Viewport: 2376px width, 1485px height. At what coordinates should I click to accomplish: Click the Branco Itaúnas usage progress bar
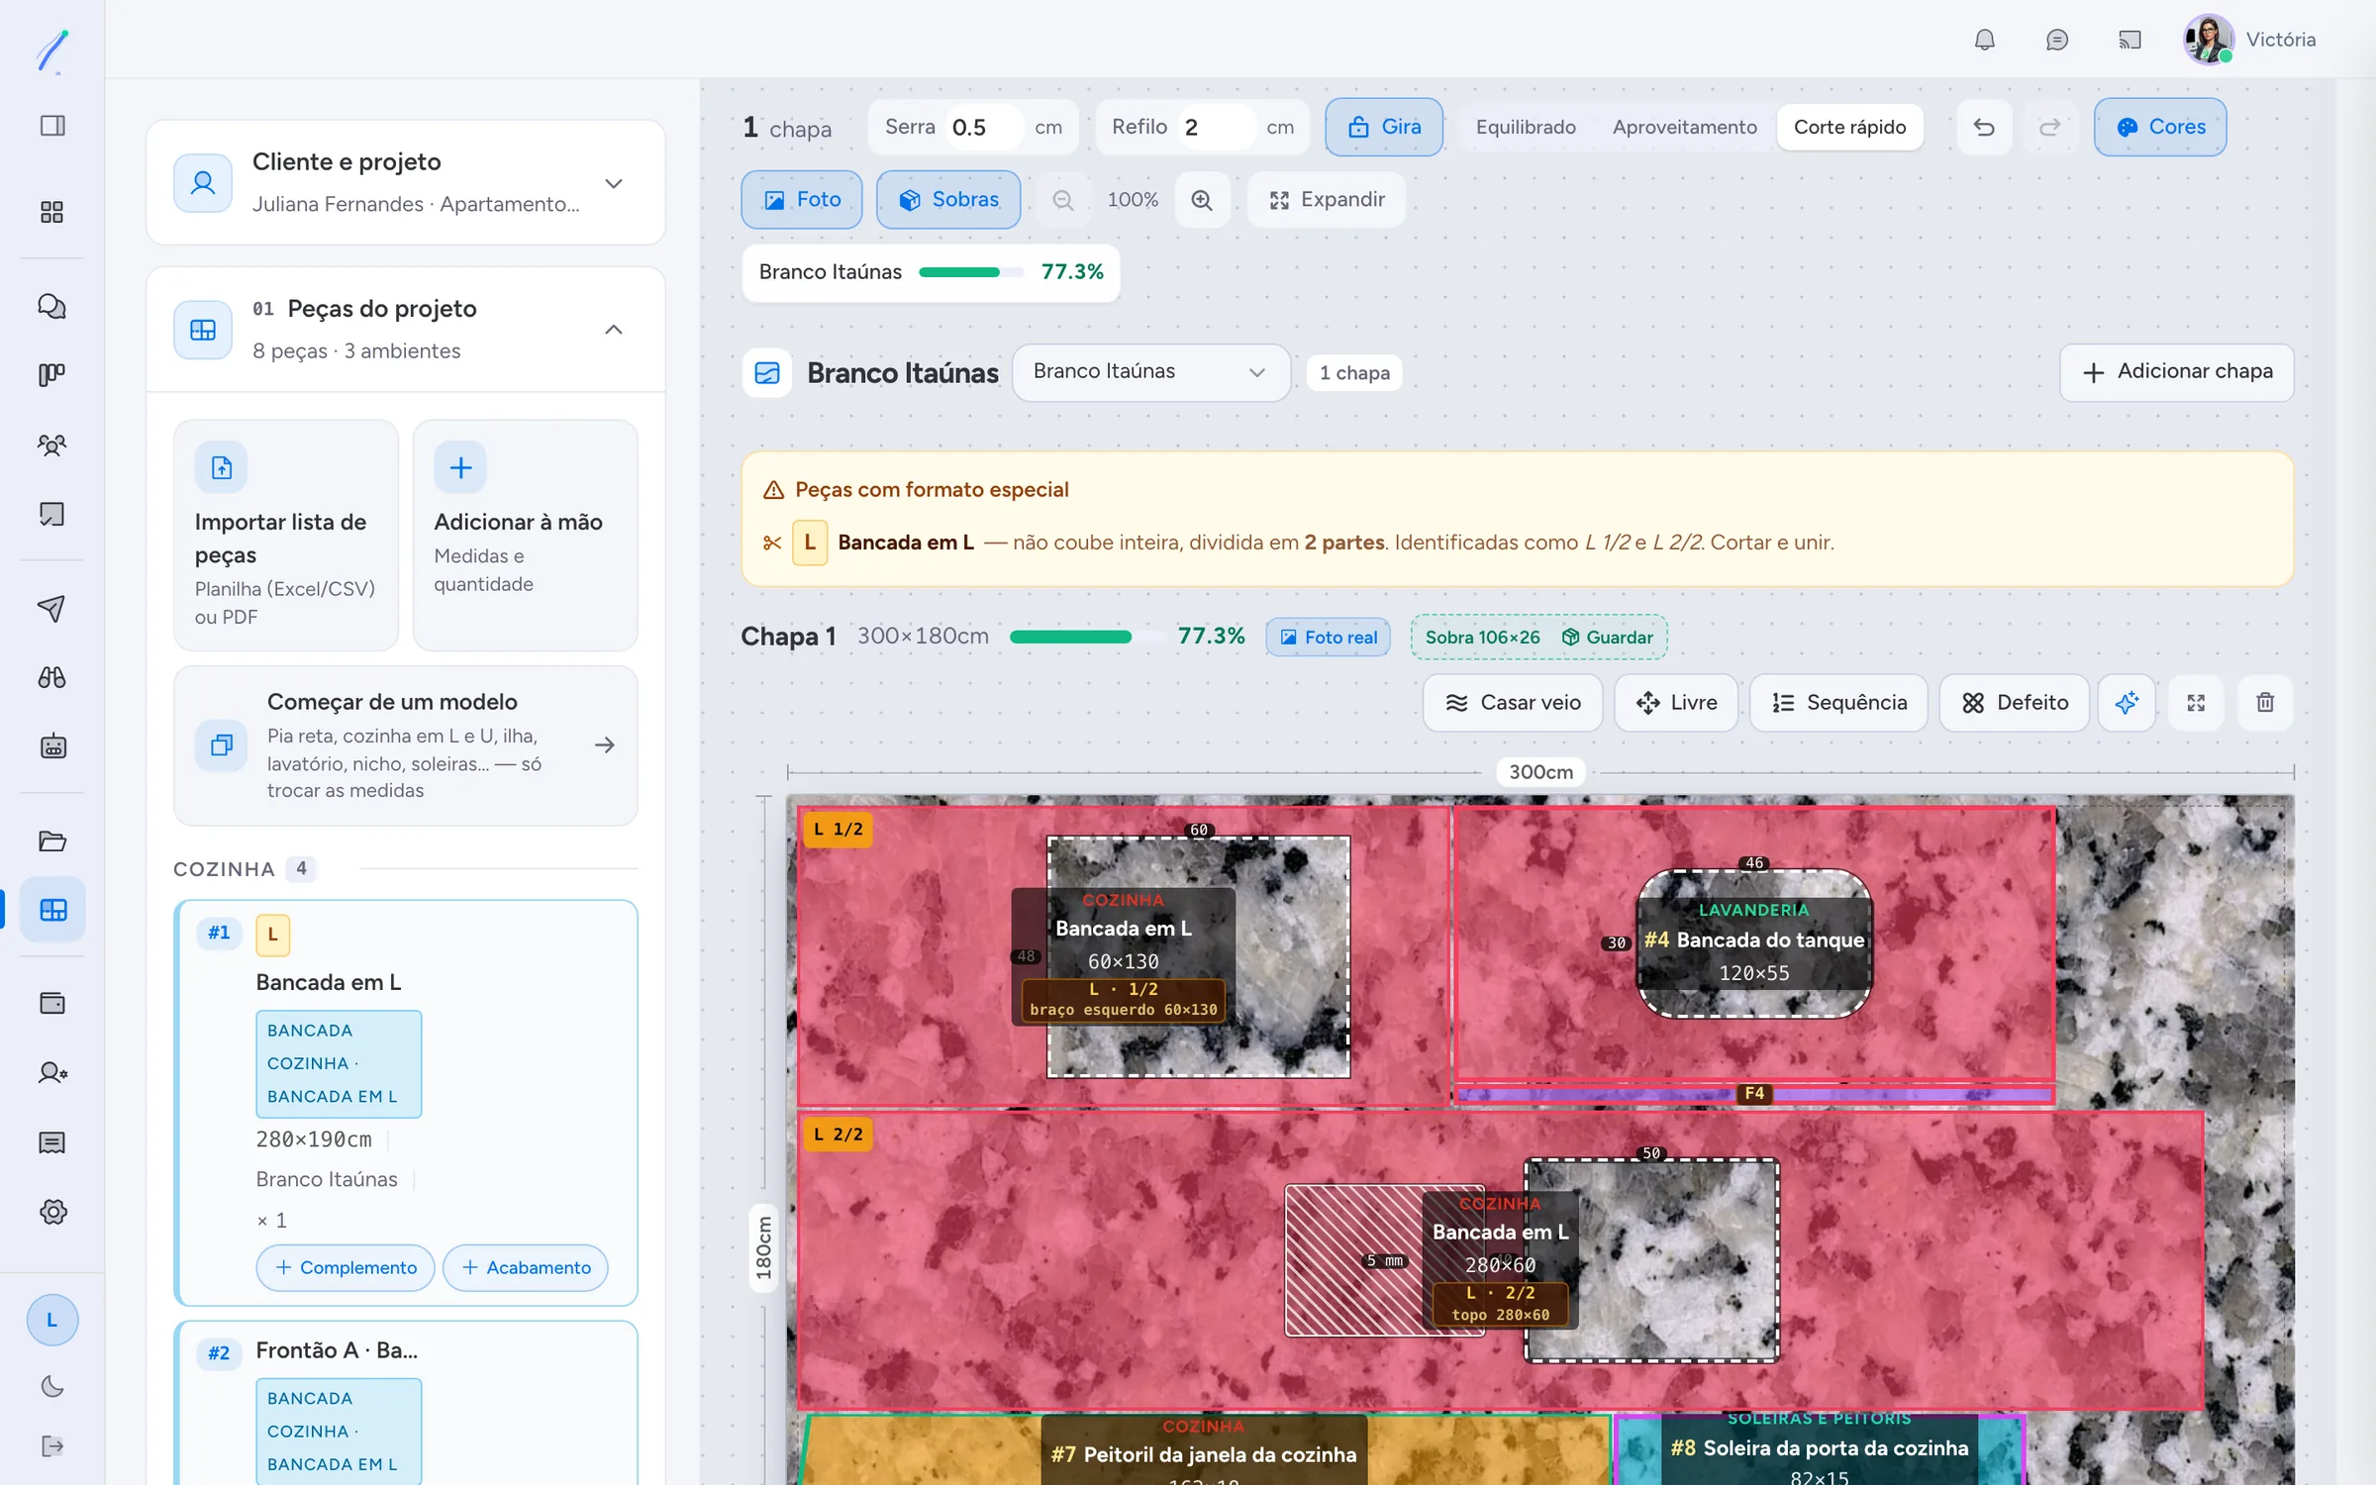pyautogui.click(x=970, y=272)
